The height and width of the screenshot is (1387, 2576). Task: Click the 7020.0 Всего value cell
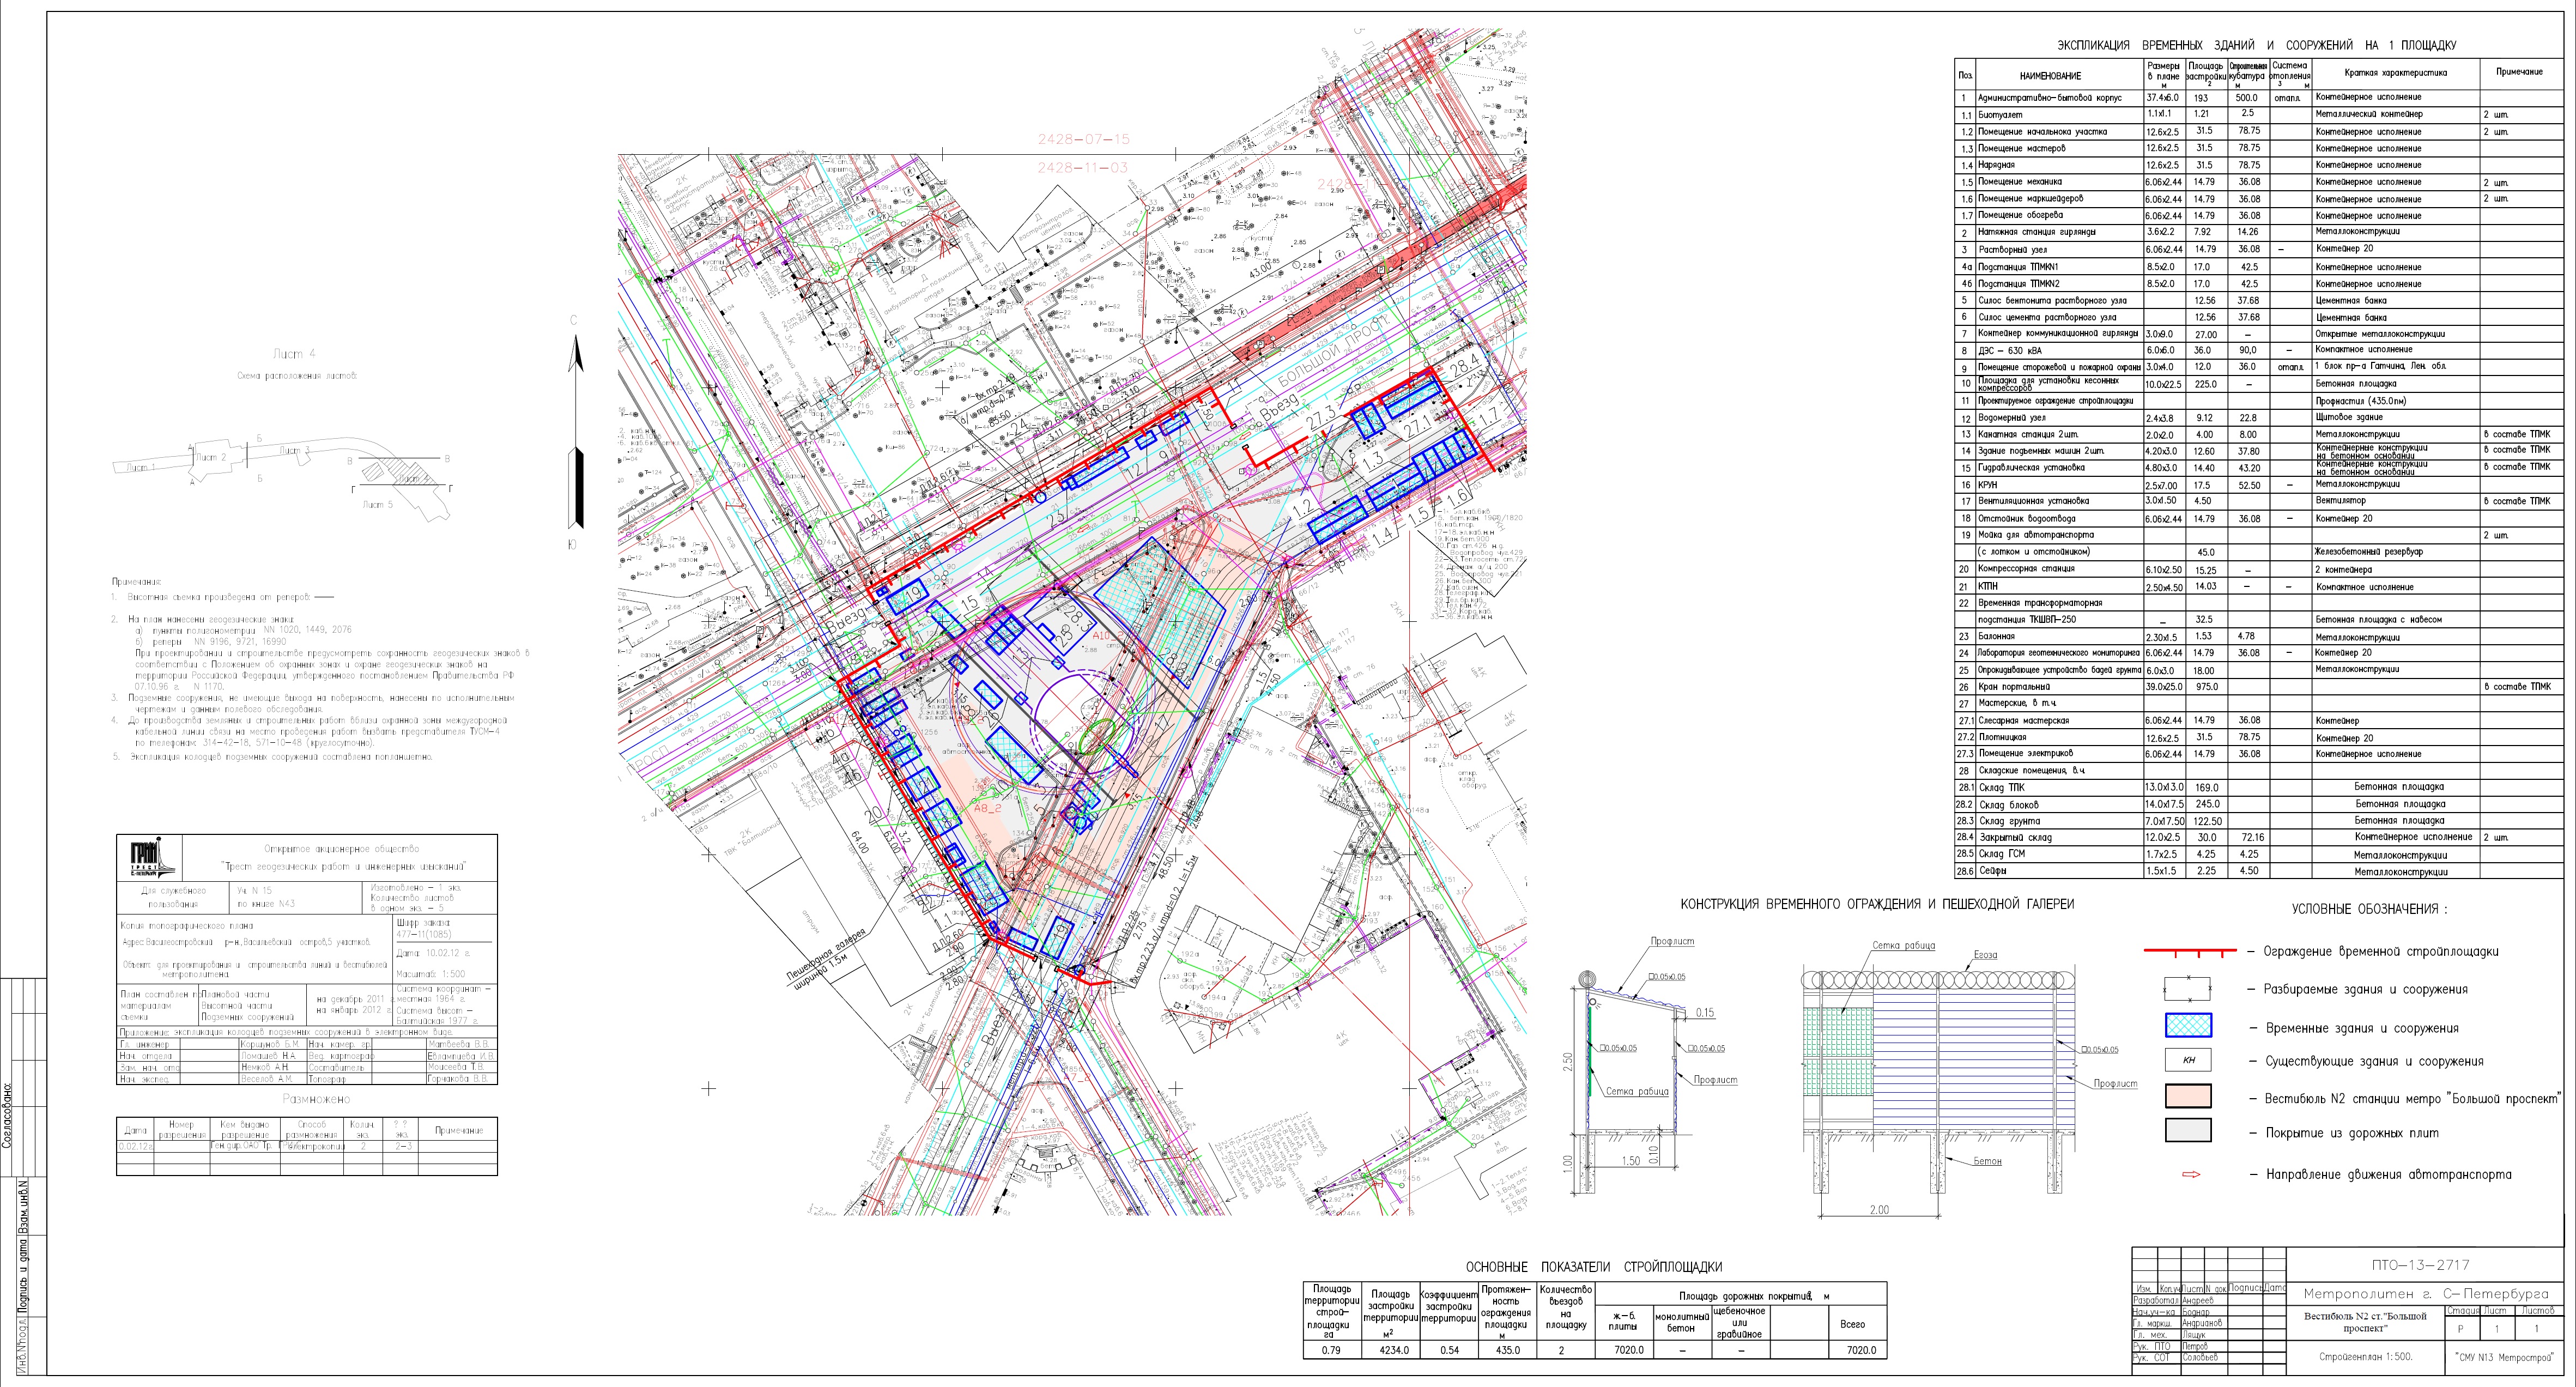coord(1861,1350)
